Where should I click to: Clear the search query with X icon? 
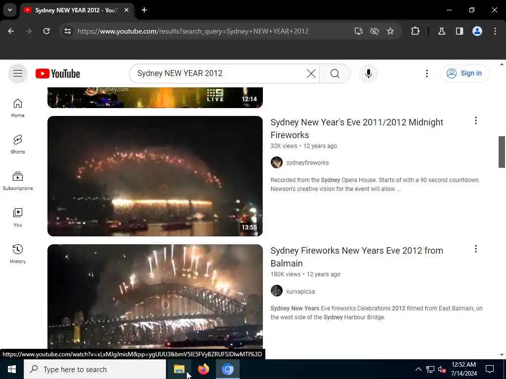pyautogui.click(x=311, y=74)
